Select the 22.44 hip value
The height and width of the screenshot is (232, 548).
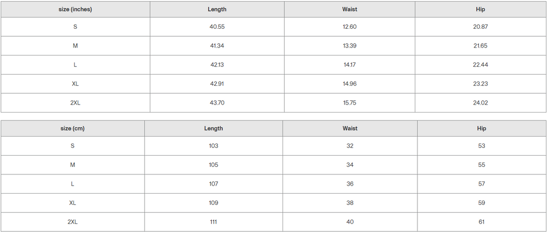coord(480,65)
